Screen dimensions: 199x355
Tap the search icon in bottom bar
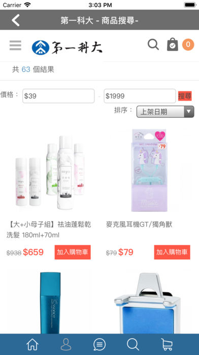132,345
